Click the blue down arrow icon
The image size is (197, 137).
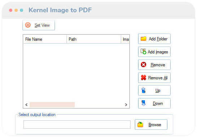click(x=144, y=103)
